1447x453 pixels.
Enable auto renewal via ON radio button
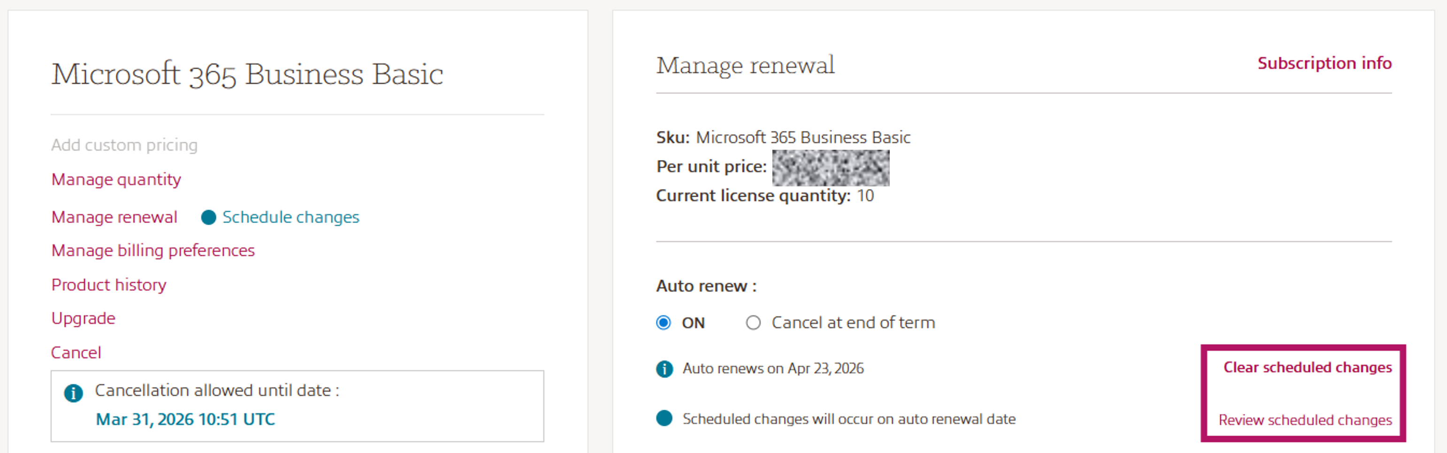coord(664,322)
